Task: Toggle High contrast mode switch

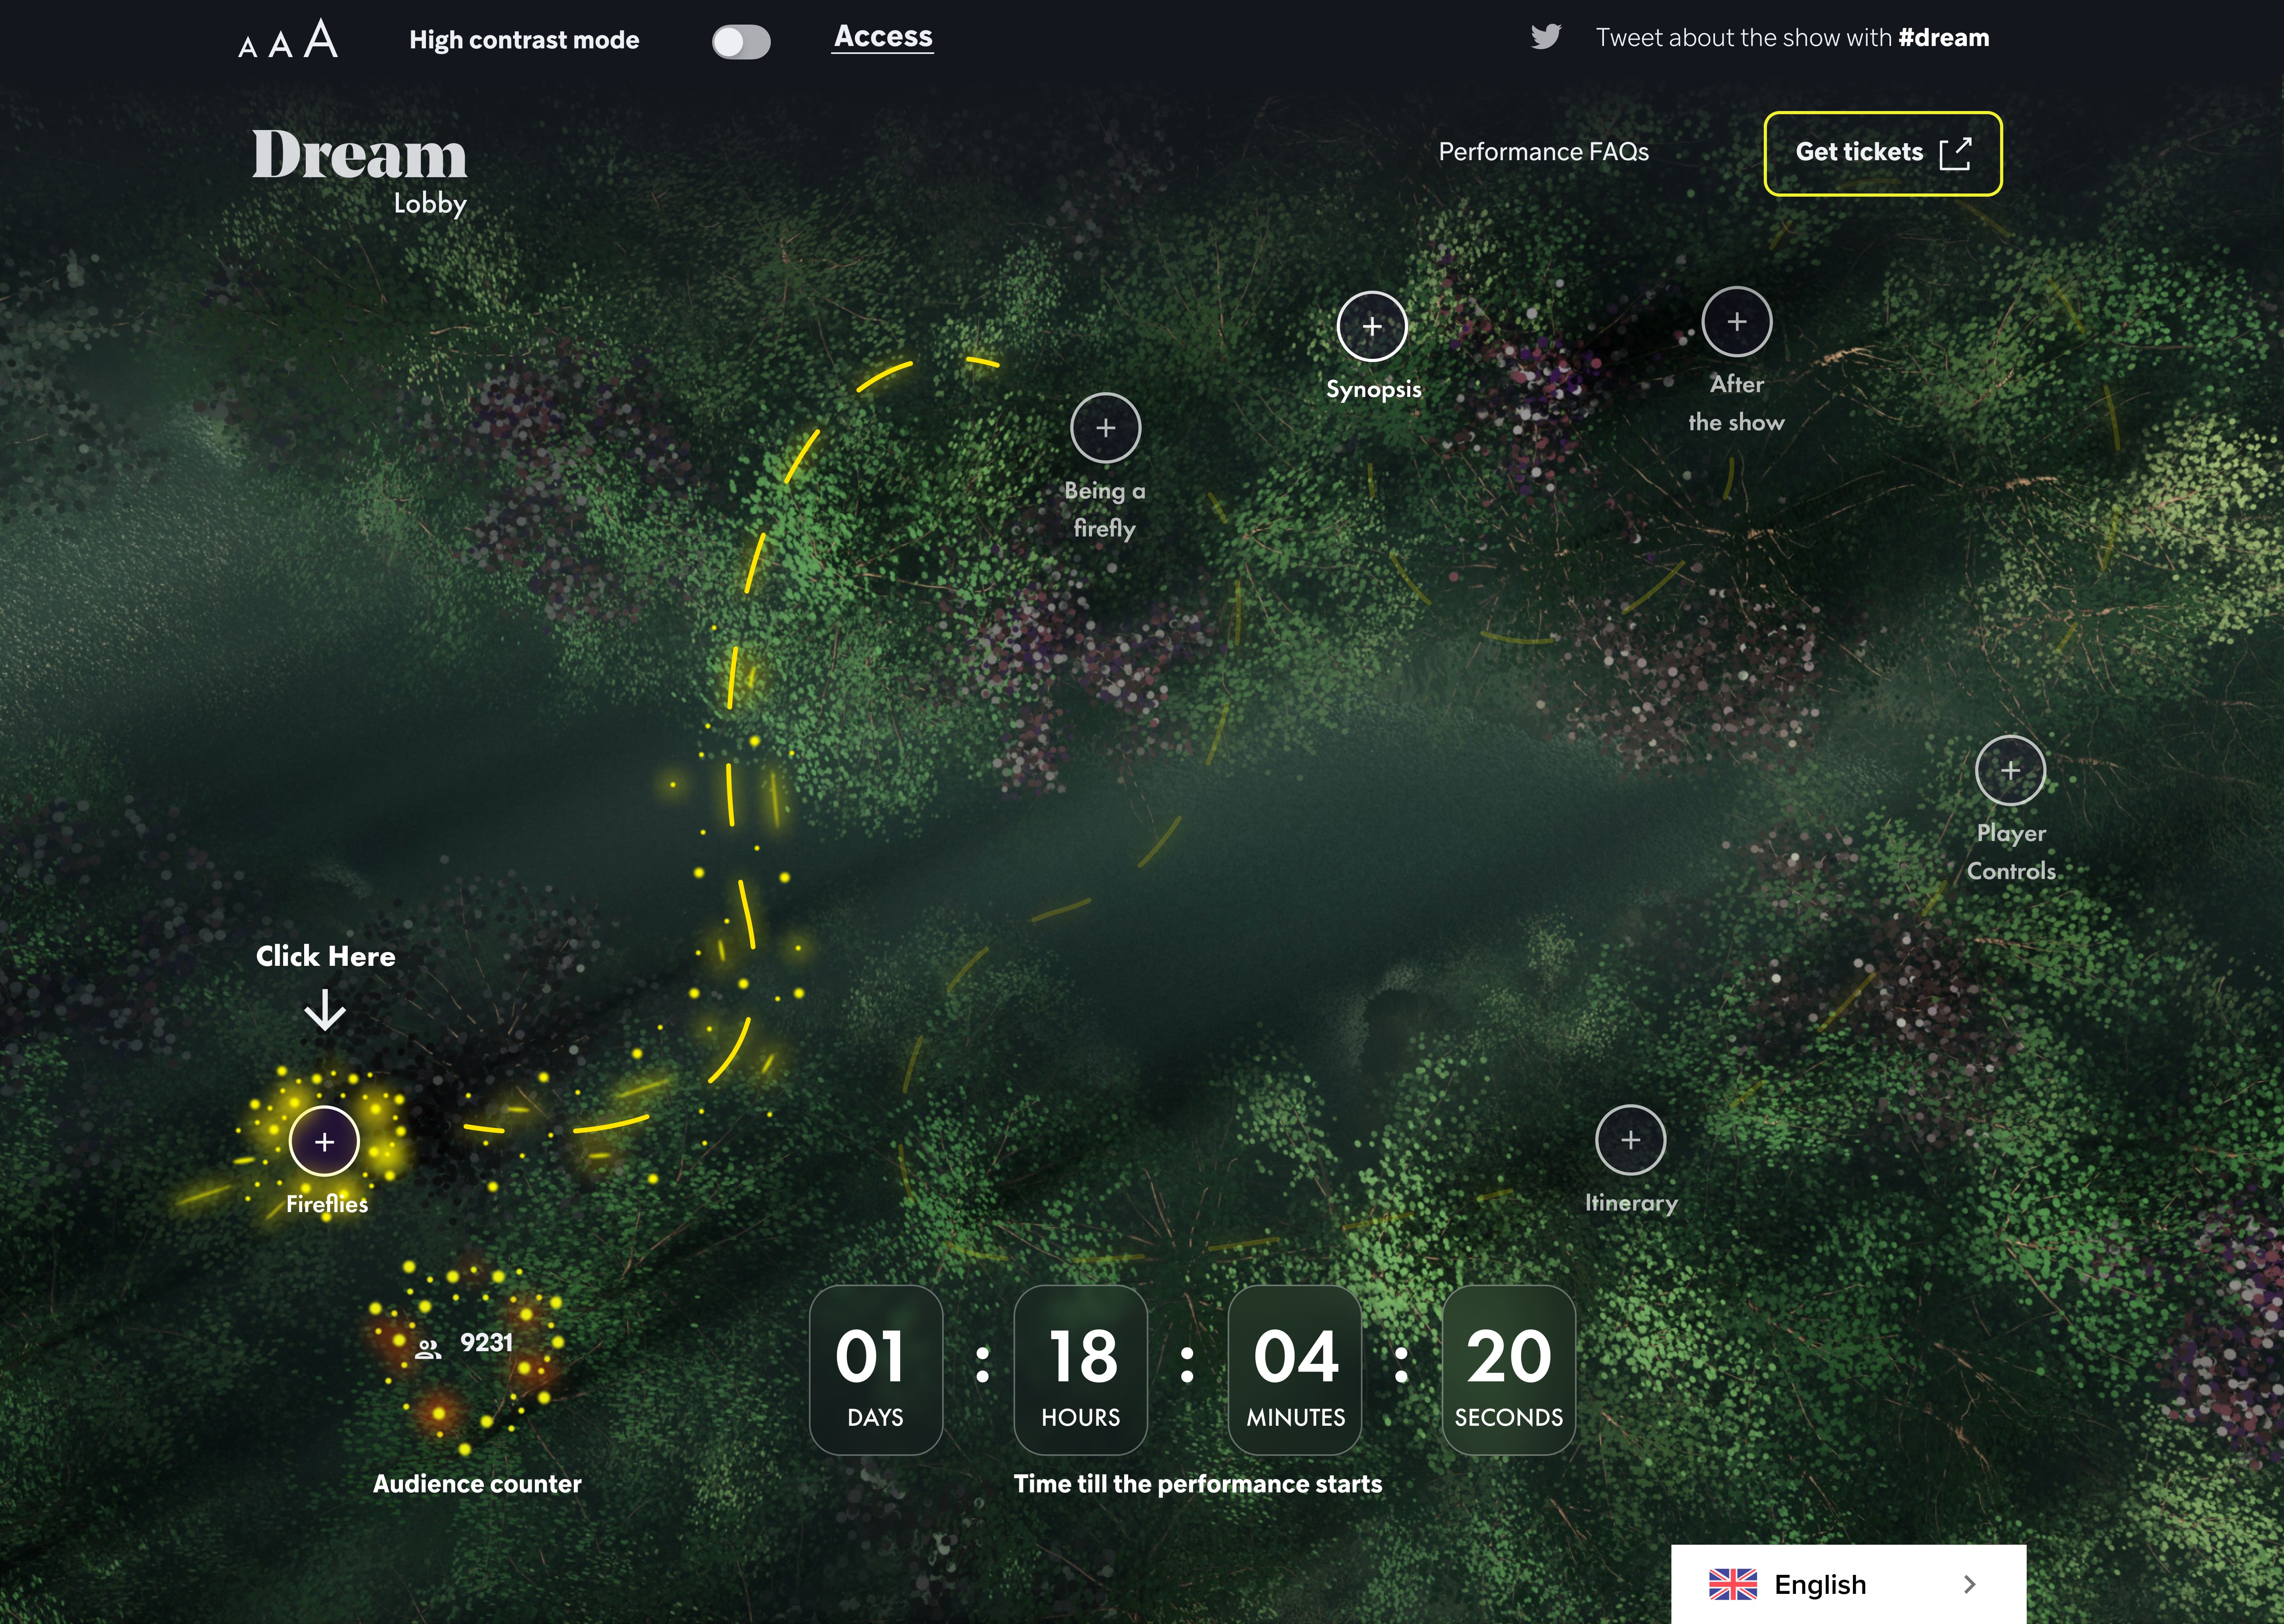Action: click(x=741, y=42)
